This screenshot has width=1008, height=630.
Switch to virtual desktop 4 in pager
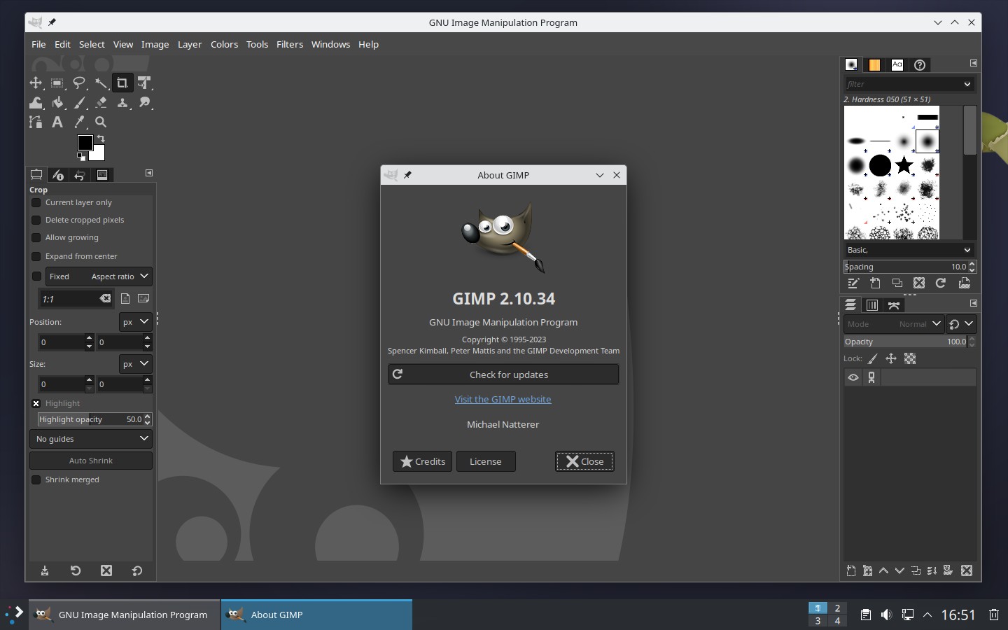[x=837, y=621]
